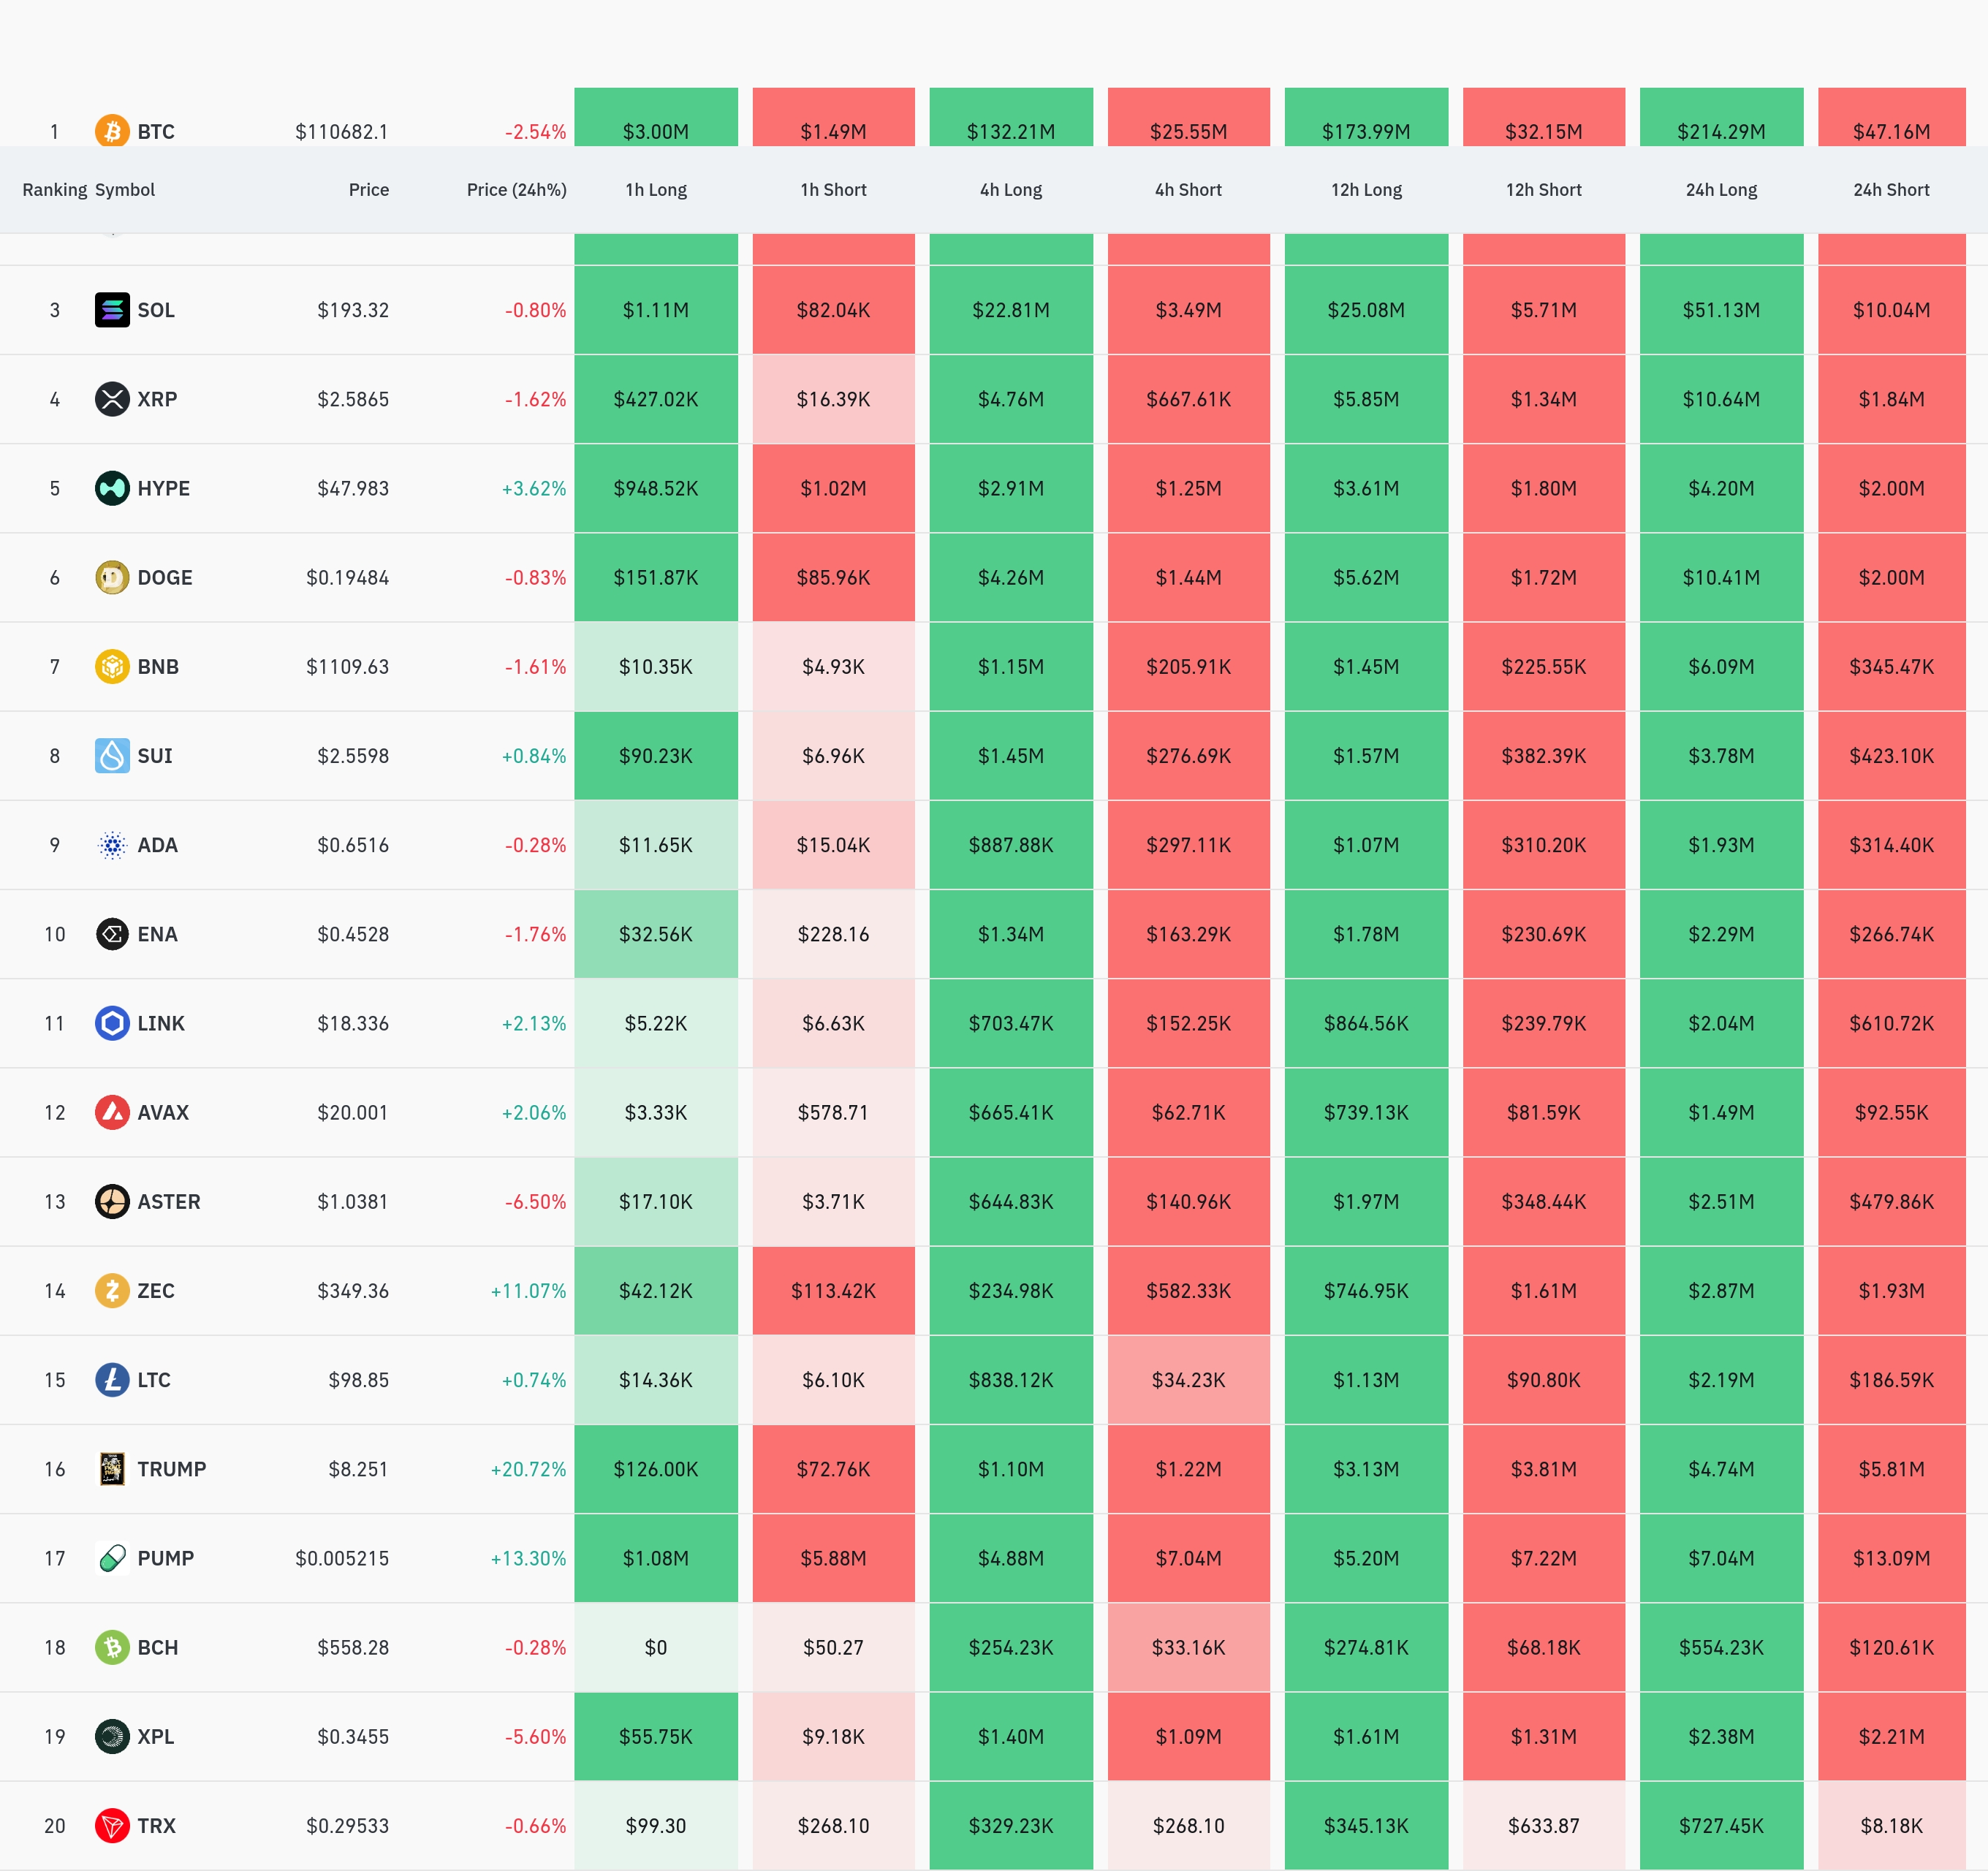Viewport: 1988px width, 1871px height.
Task: Sort by 24h Short column header
Action: [1890, 190]
